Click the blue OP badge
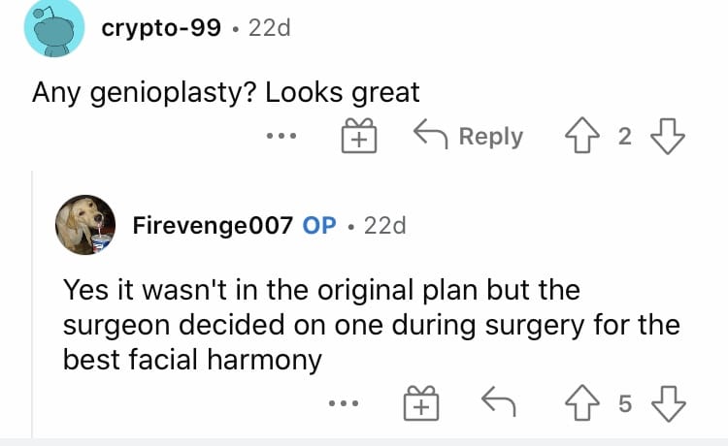This screenshot has height=446, width=728. point(319,226)
